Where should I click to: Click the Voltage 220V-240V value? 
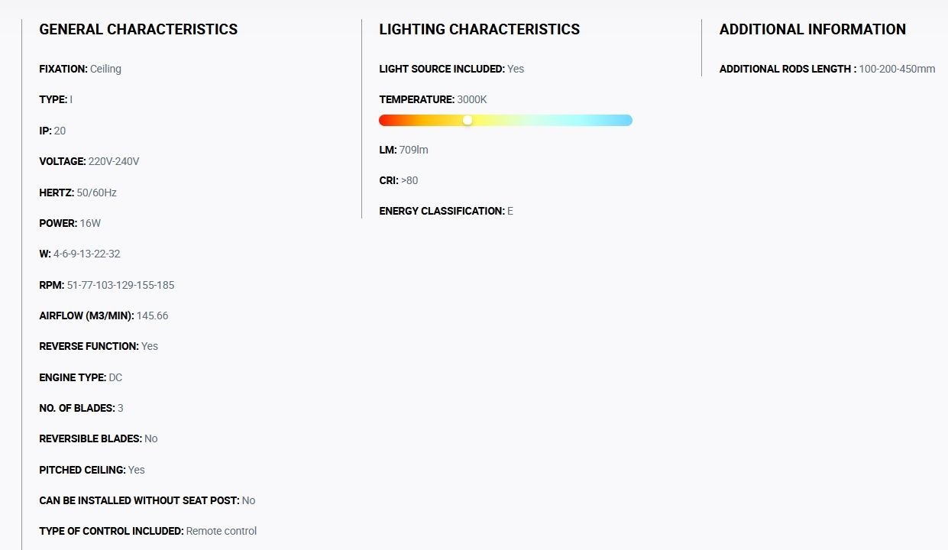click(114, 161)
